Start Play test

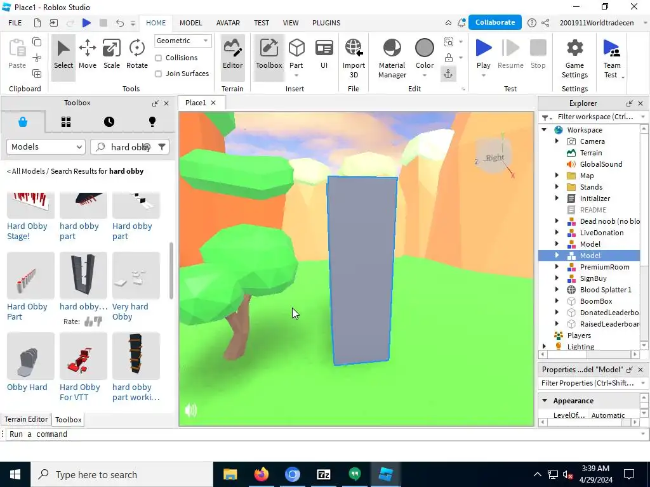coord(483,54)
